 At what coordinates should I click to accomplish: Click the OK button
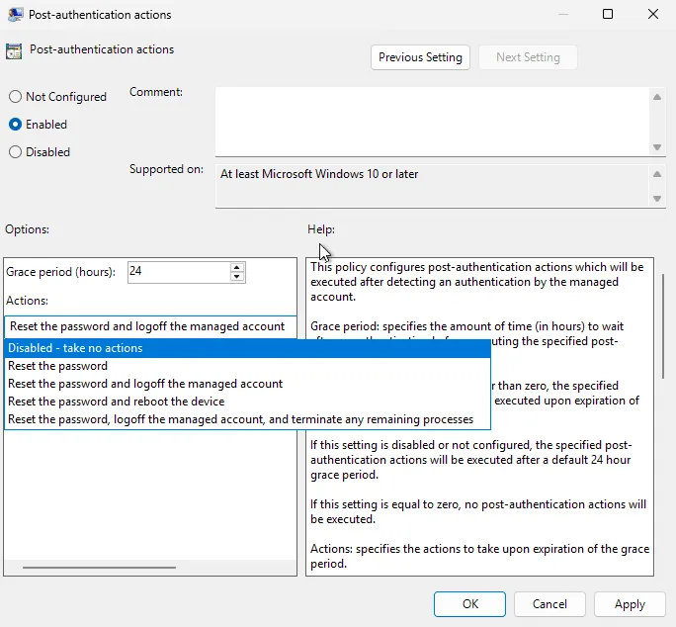[469, 604]
